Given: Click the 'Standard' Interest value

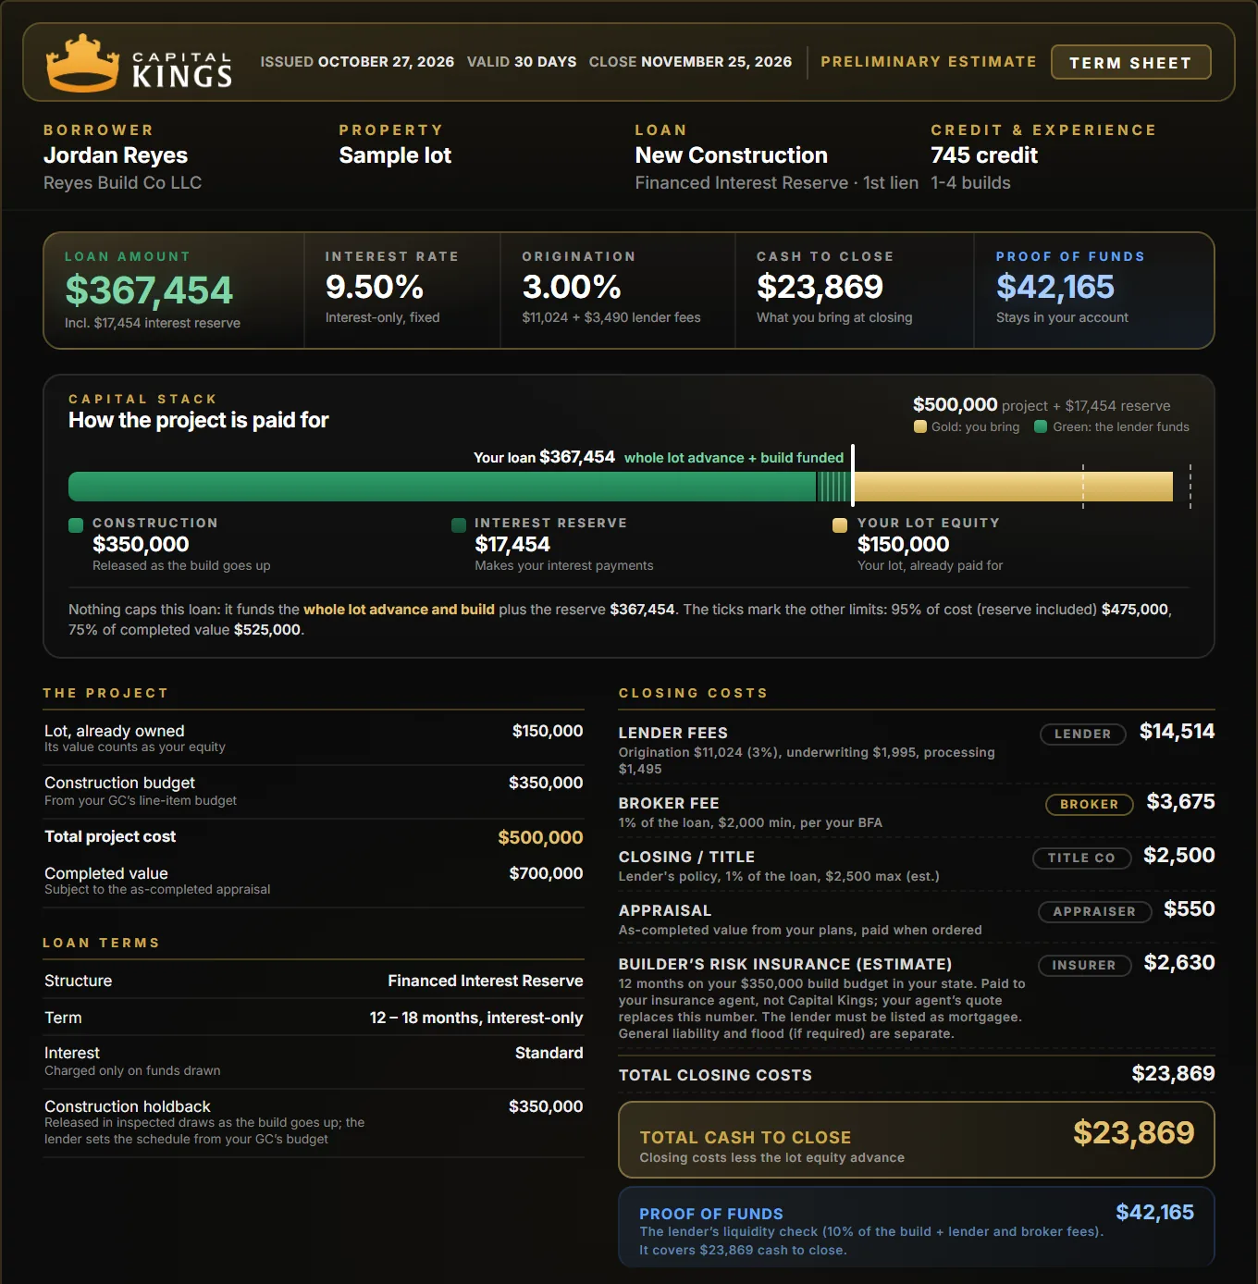Looking at the screenshot, I should (x=549, y=1053).
